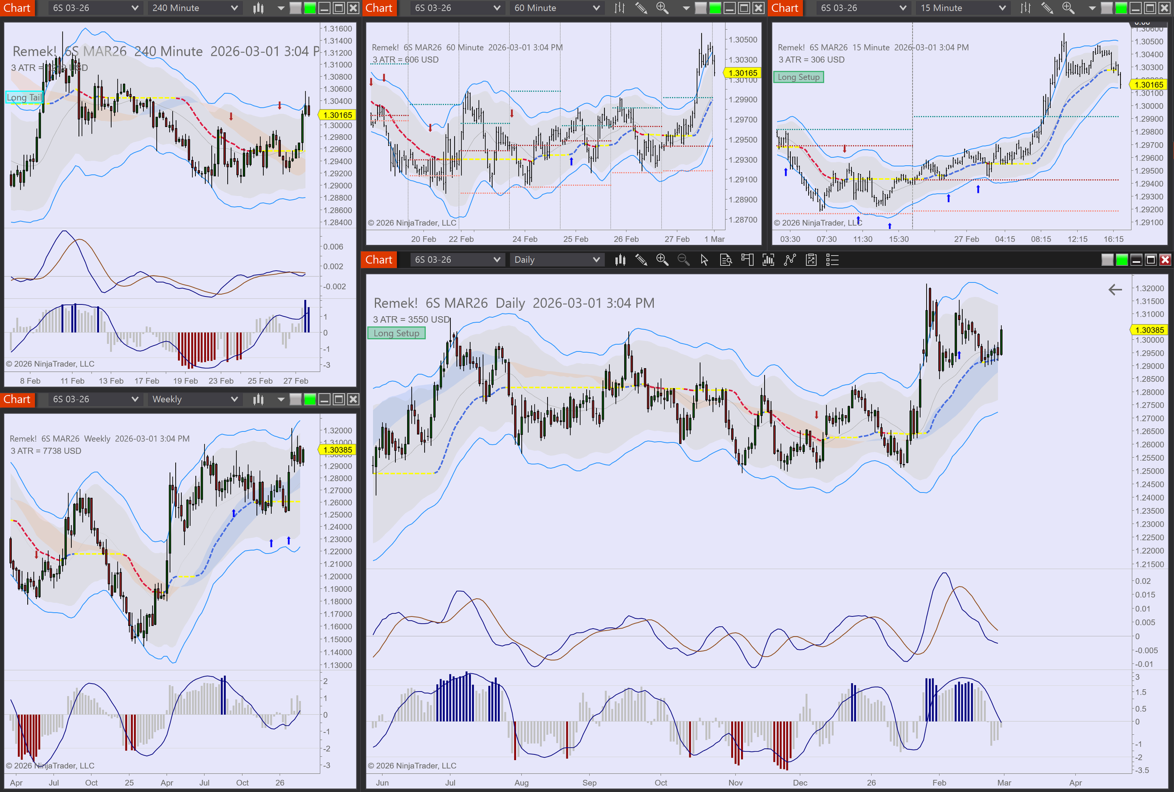Open the Weekly interval dropdown
The width and height of the screenshot is (1174, 792).
pyautogui.click(x=194, y=399)
